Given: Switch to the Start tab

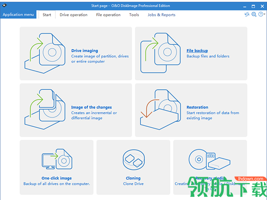Looking at the screenshot, I should [x=47, y=15].
